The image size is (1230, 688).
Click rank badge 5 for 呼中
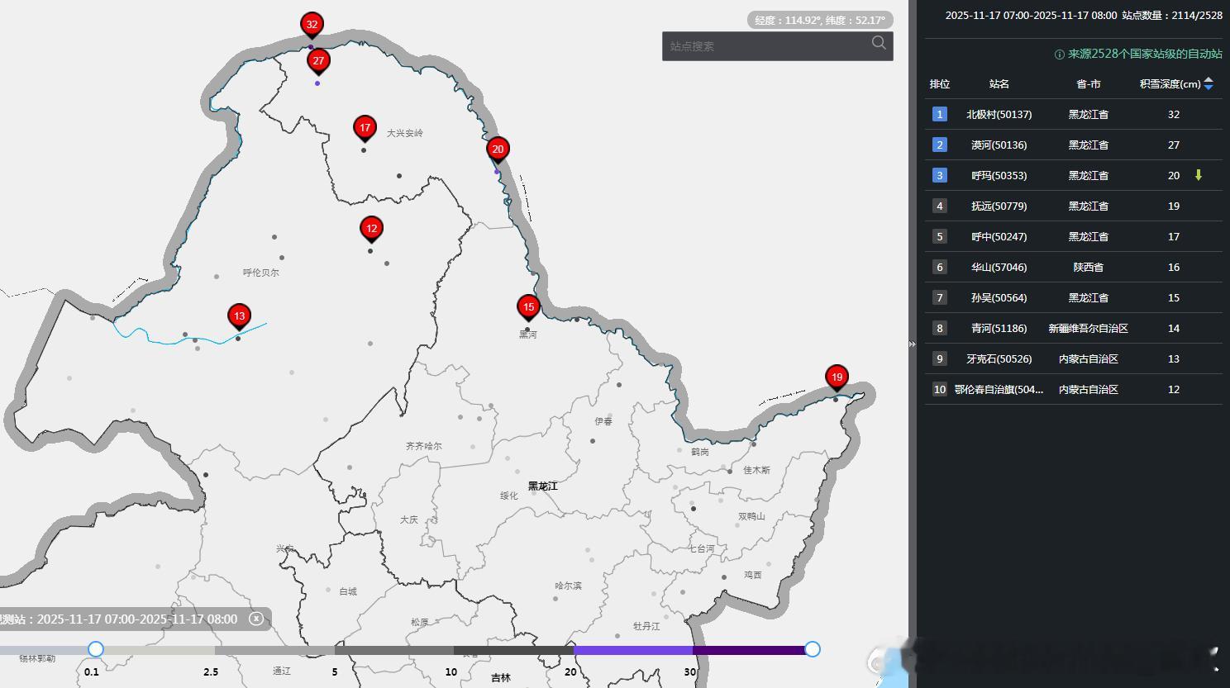tap(939, 236)
